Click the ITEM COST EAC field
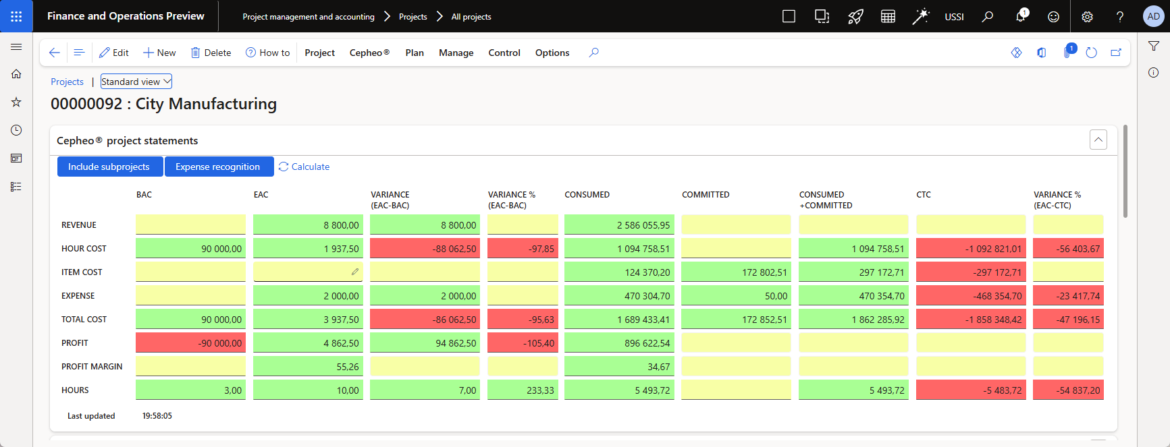Image resolution: width=1170 pixels, height=447 pixels. (308, 272)
